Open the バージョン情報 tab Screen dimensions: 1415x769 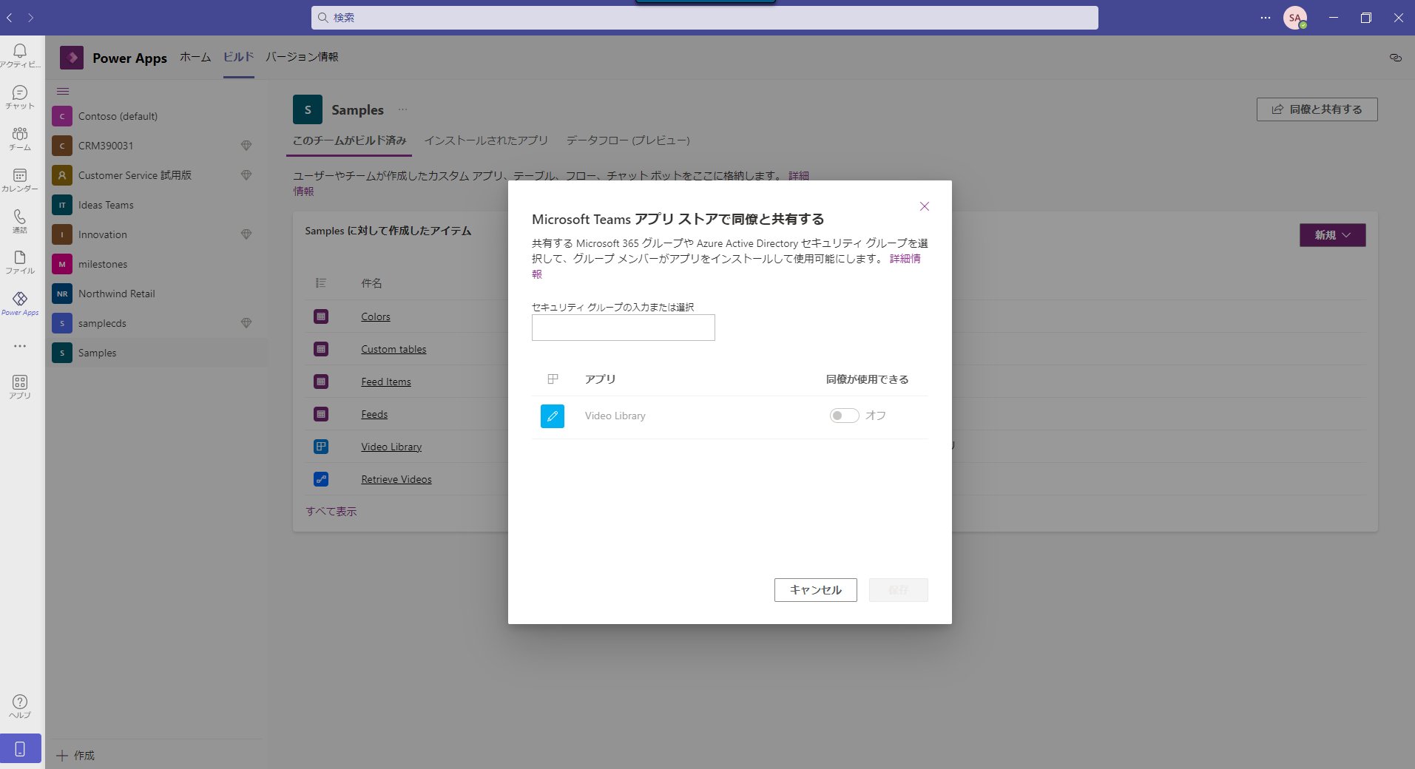pyautogui.click(x=303, y=57)
